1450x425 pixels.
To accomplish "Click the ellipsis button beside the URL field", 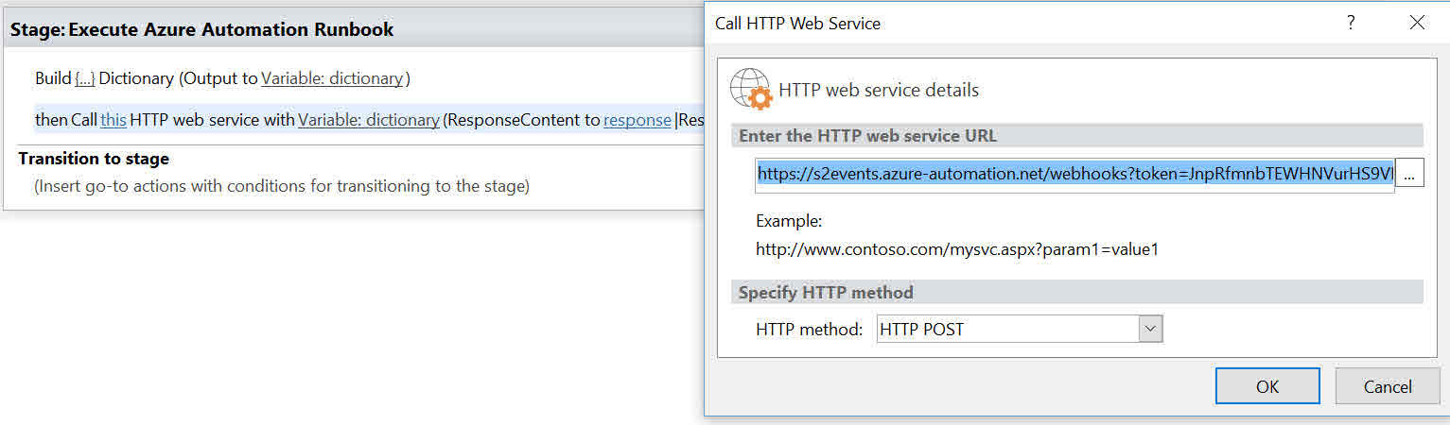I will click(x=1409, y=175).
